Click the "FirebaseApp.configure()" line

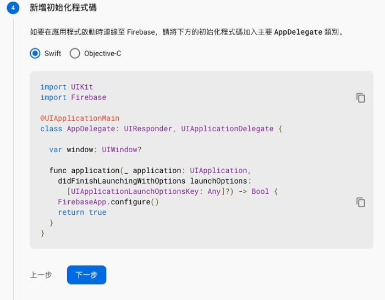click(x=108, y=202)
